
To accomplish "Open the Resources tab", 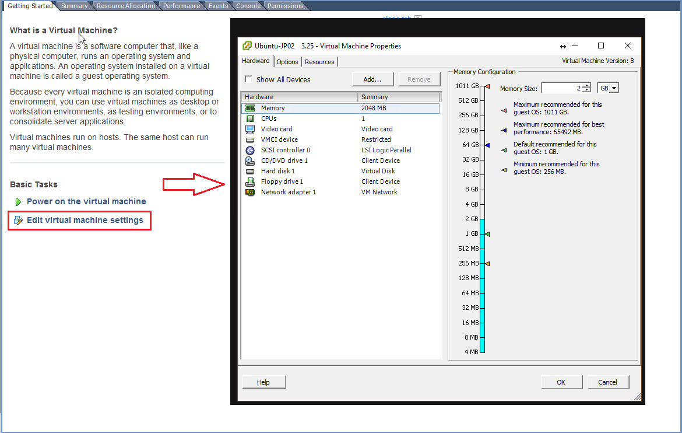I will [319, 62].
